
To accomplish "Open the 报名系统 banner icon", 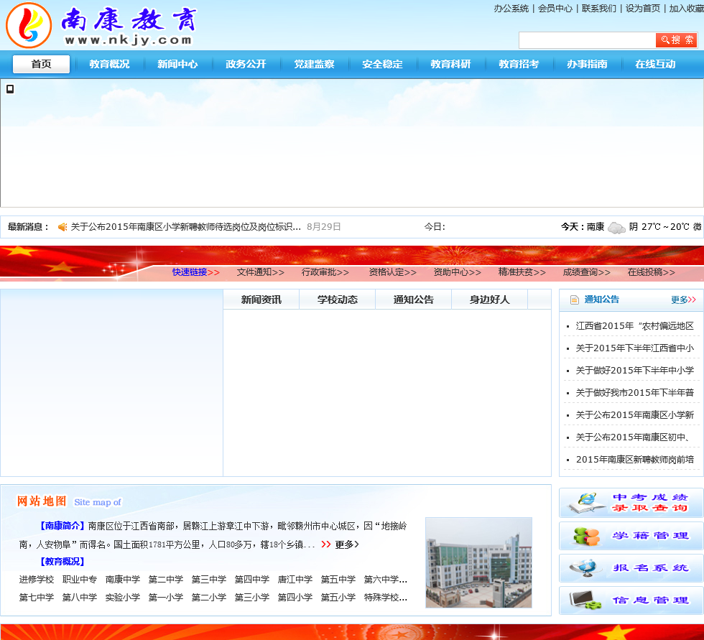I will (x=631, y=568).
